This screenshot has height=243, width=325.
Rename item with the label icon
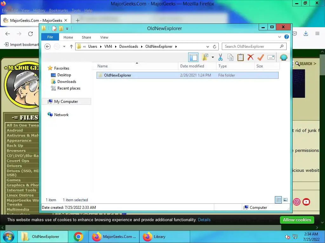(x=271, y=57)
